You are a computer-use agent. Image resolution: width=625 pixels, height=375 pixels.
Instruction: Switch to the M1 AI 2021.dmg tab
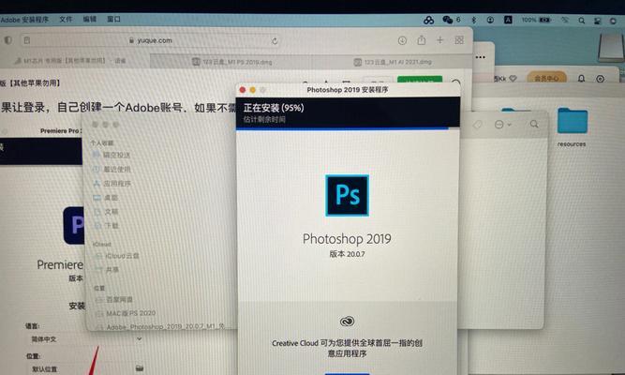(393, 62)
